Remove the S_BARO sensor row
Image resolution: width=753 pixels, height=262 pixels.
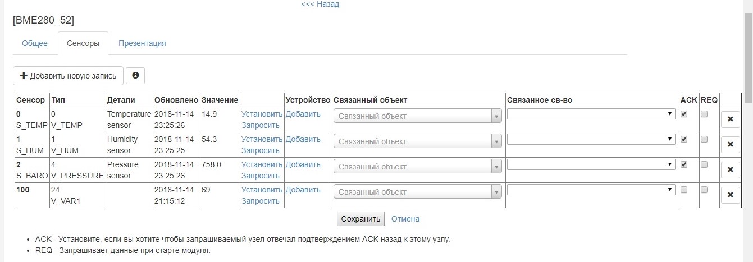730,169
